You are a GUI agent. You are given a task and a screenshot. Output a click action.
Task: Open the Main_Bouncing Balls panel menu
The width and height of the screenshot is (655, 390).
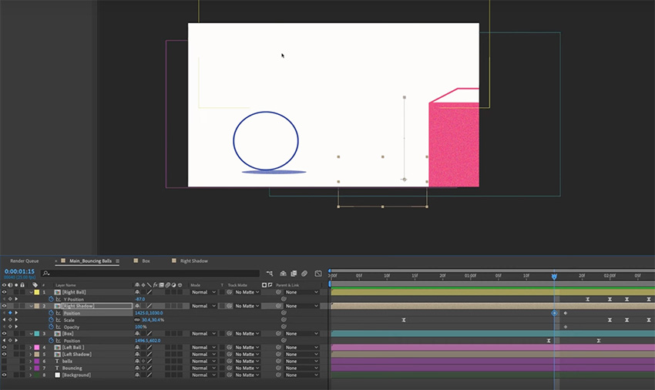click(117, 261)
